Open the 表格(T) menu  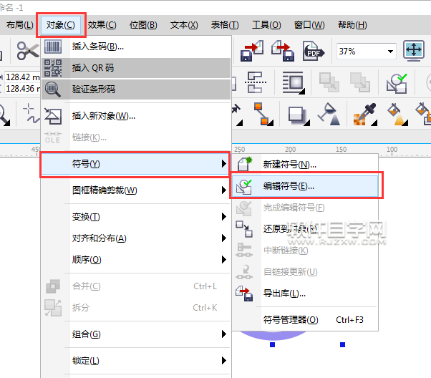[x=225, y=25]
